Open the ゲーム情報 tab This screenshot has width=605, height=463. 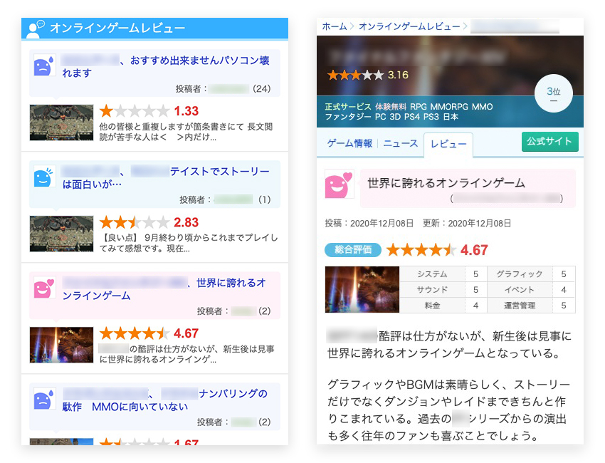coord(349,143)
